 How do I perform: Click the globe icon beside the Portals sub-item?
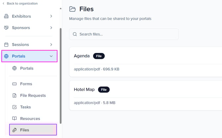click(x=14, y=69)
